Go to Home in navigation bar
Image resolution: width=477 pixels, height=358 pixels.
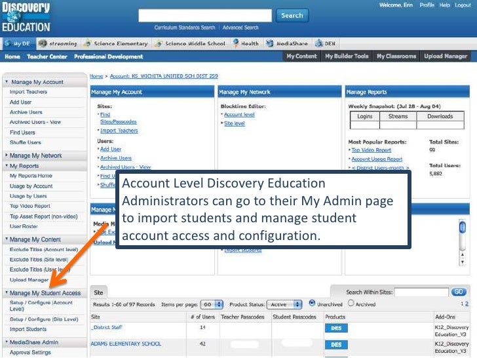(12, 56)
